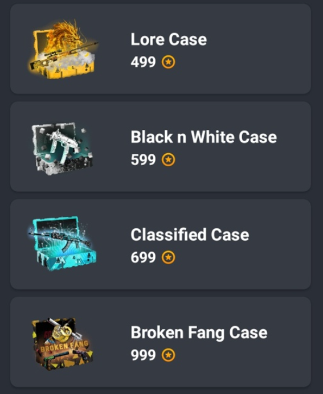Click the star coin icon beside 999
The width and height of the screenshot is (323, 394).
pos(168,355)
